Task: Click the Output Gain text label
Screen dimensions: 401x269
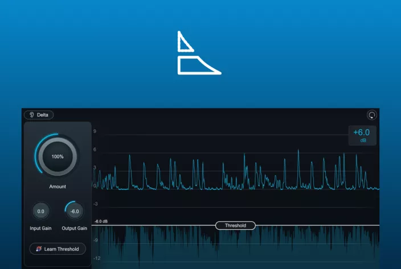Action: (x=74, y=228)
